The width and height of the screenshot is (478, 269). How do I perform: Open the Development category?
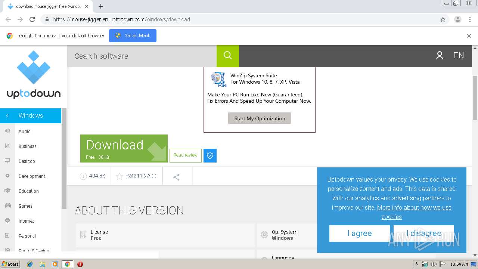[32, 176]
